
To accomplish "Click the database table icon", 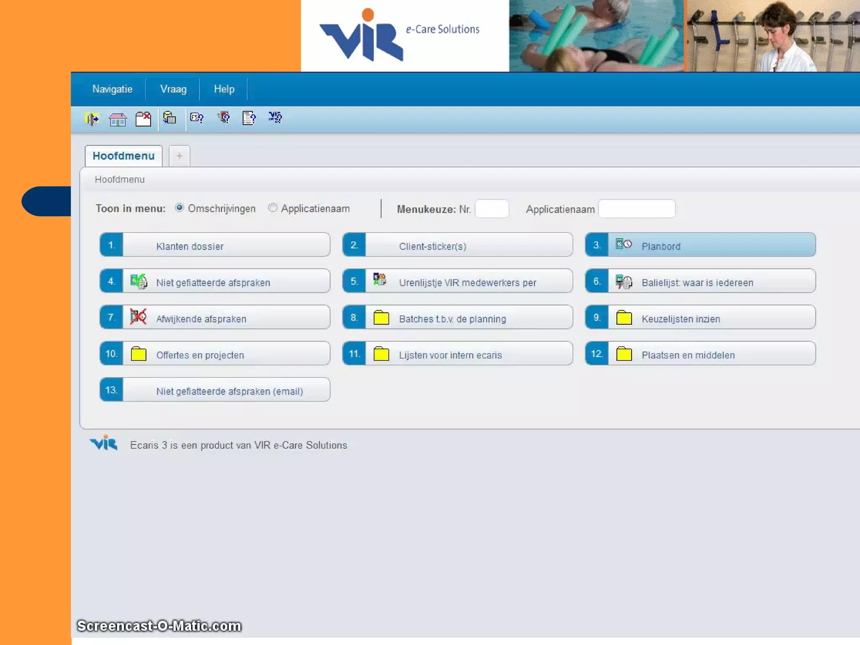I will click(170, 118).
